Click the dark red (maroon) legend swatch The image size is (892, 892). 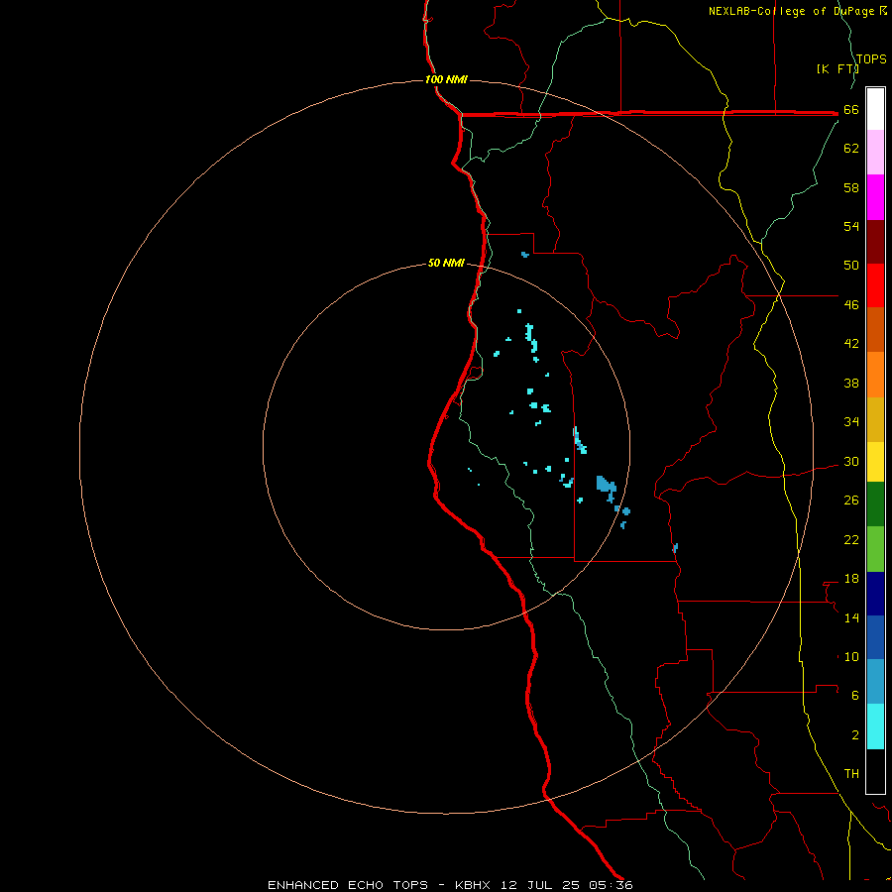[x=875, y=241]
